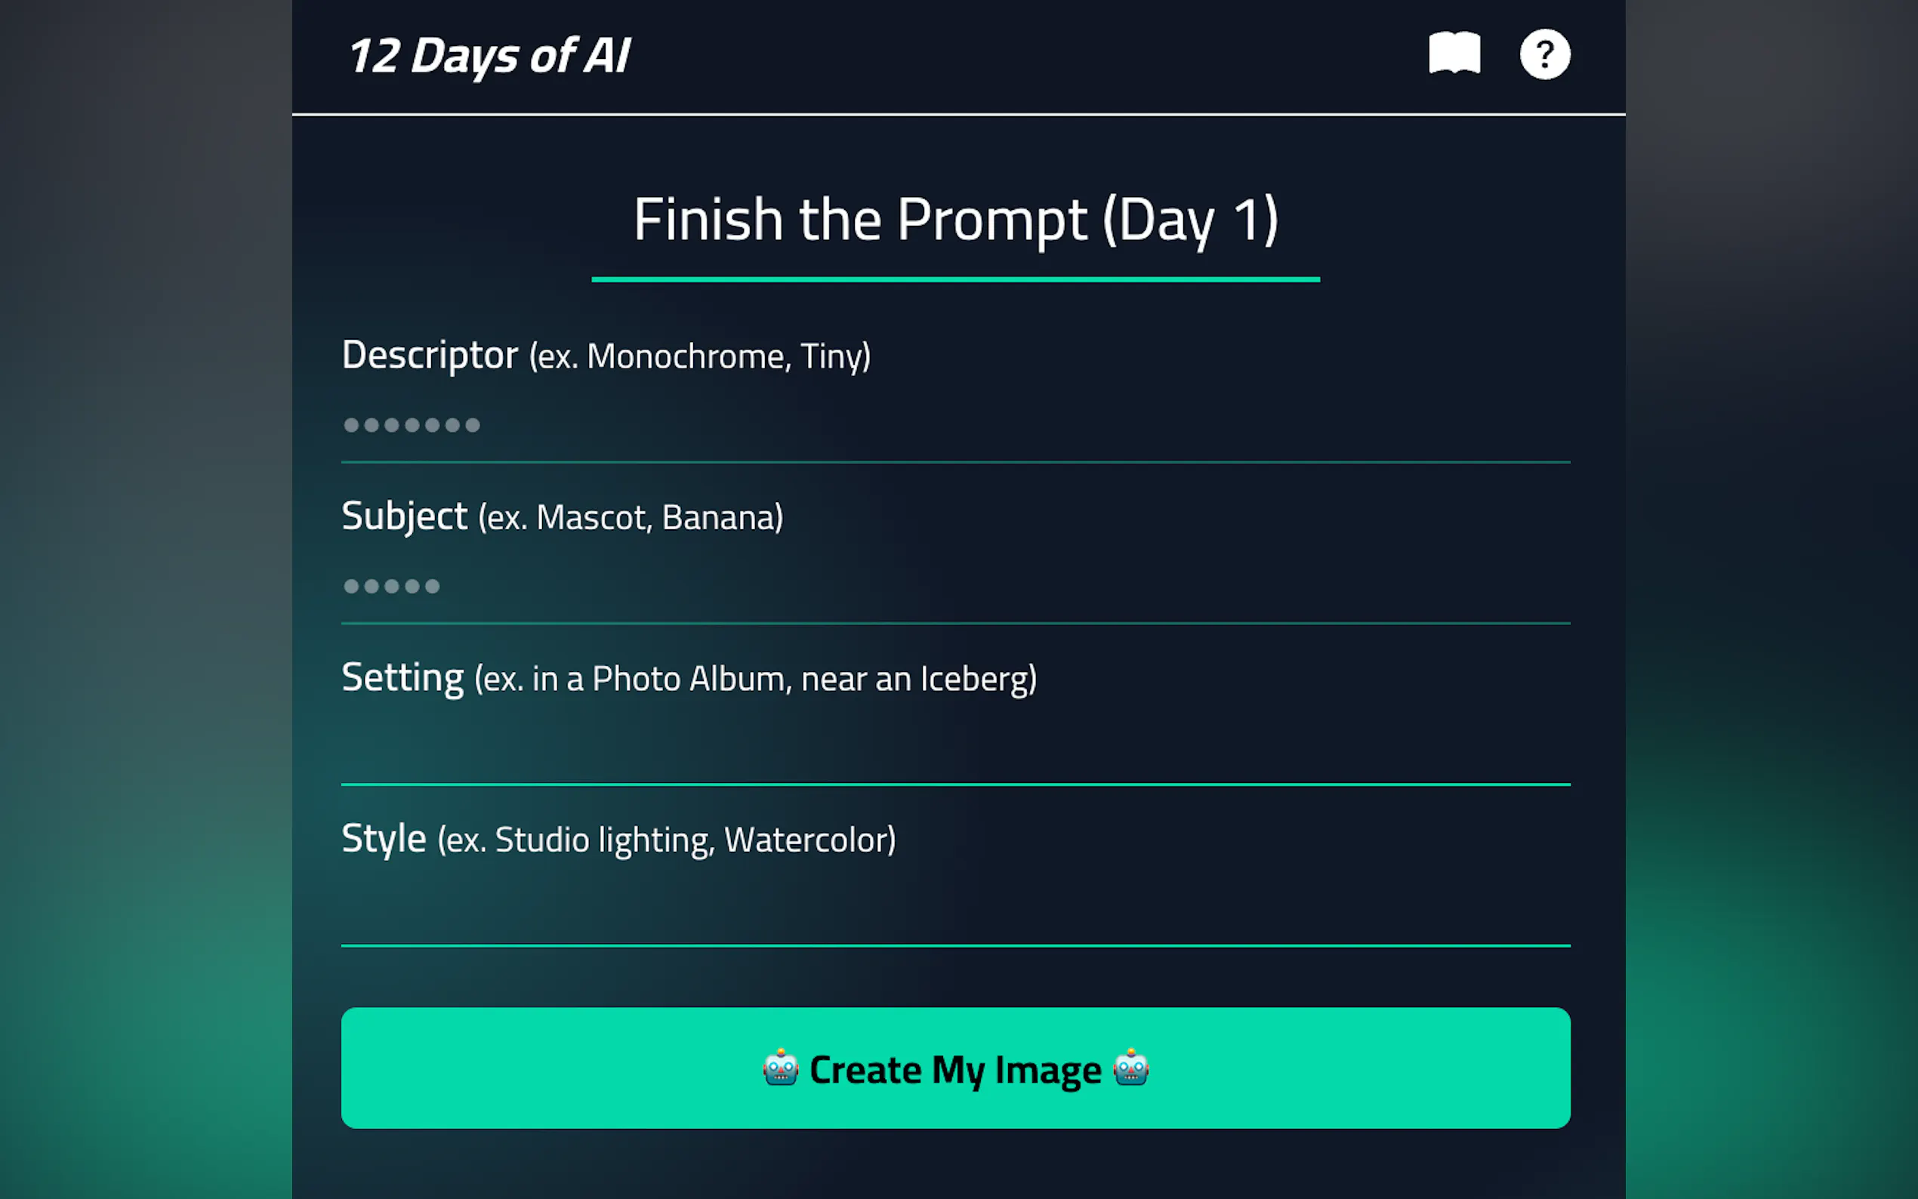Click the "ex. Mascot, Banana" hint text
Image resolution: width=1918 pixels, height=1199 pixels.
point(631,518)
